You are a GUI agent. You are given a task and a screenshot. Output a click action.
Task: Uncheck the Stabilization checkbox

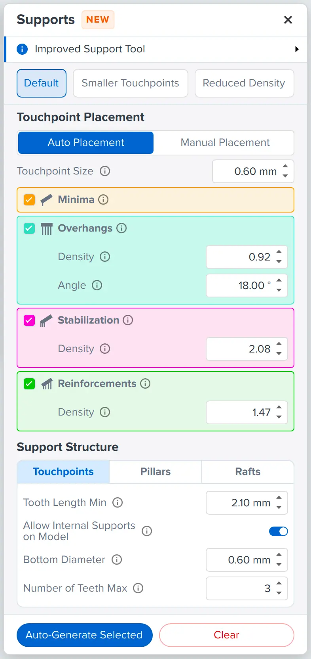[x=29, y=320]
